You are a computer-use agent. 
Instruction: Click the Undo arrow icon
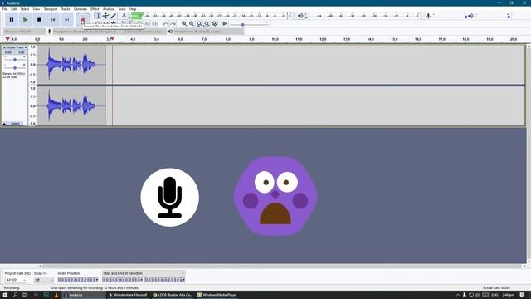(x=165, y=24)
